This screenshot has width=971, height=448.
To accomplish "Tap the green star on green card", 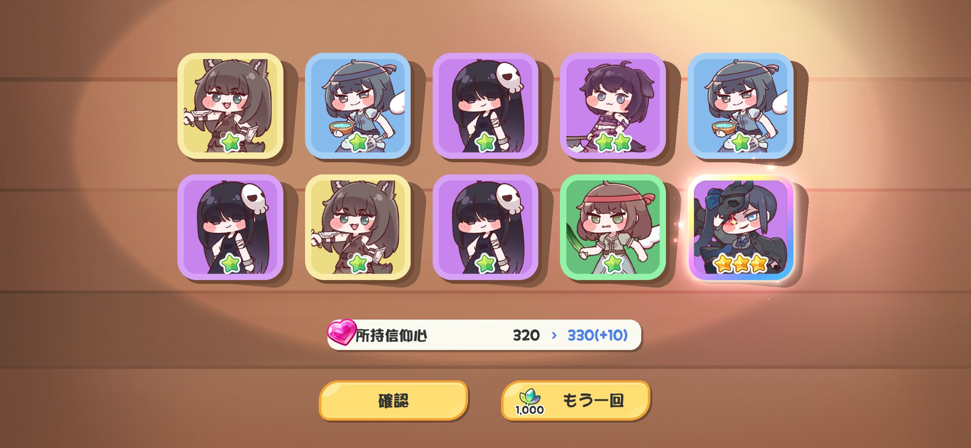I will [x=613, y=263].
